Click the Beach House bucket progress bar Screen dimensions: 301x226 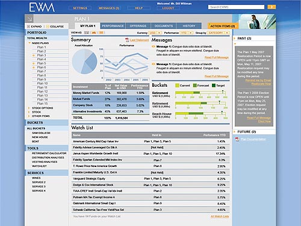click(200, 113)
